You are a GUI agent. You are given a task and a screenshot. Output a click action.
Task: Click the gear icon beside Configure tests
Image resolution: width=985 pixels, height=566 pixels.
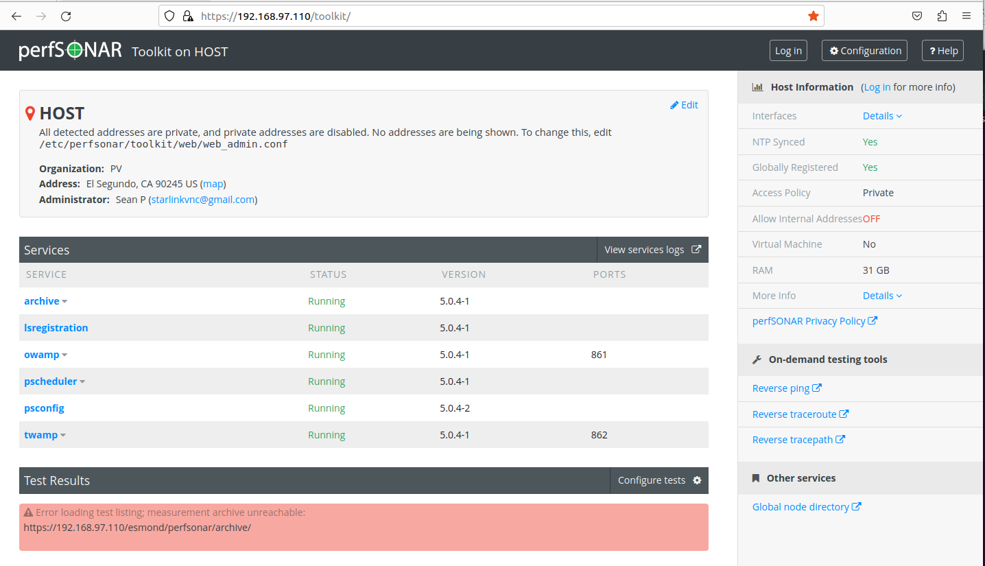(x=697, y=480)
